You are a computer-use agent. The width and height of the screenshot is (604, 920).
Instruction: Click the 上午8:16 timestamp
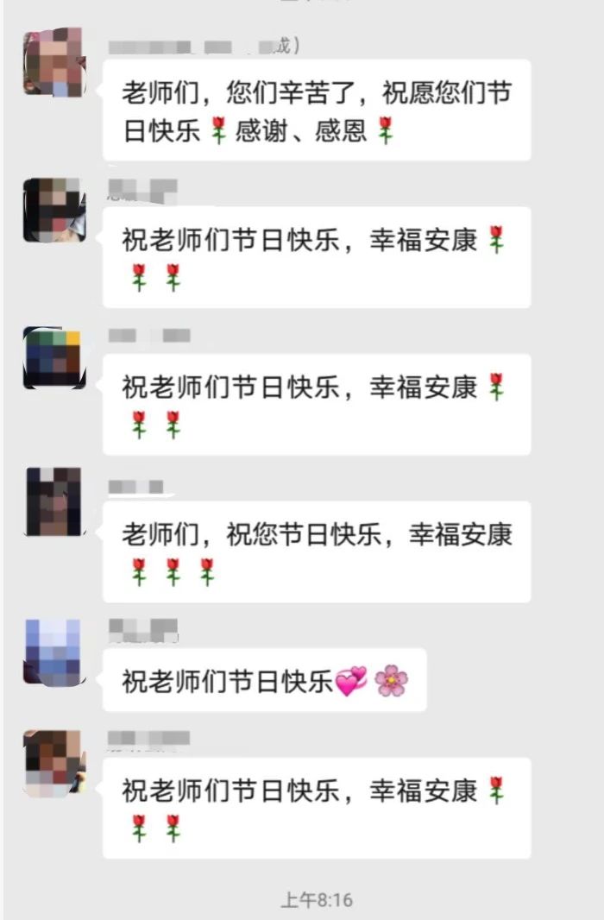pyautogui.click(x=317, y=900)
